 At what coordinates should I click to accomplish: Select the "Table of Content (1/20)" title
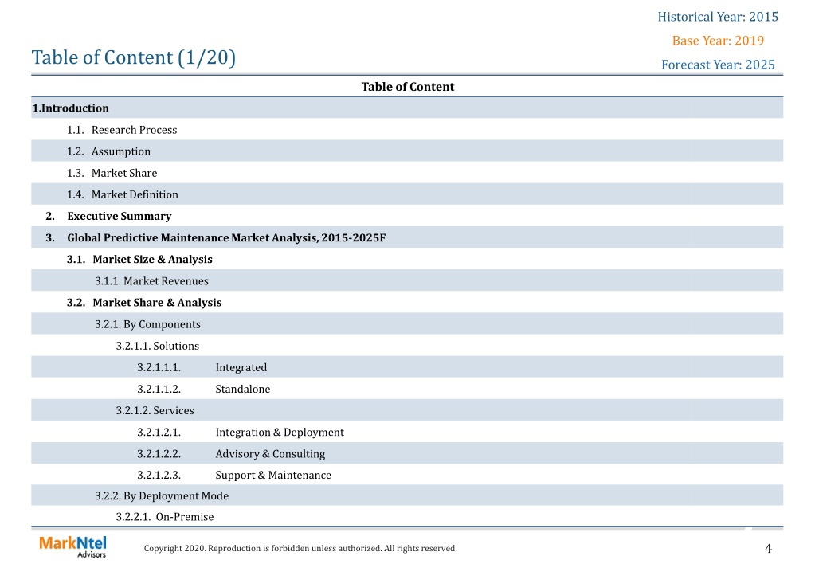coord(134,57)
